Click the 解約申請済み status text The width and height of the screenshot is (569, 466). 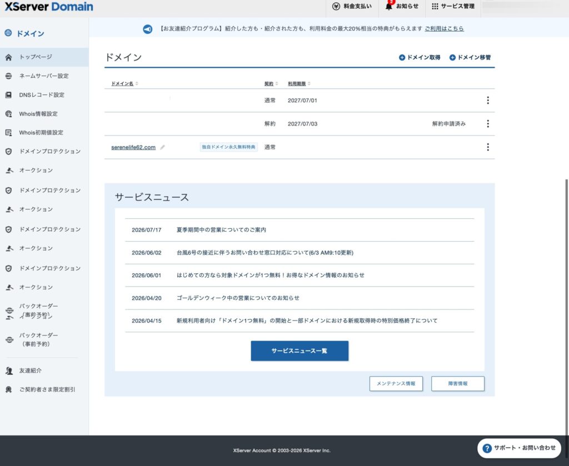(x=449, y=124)
